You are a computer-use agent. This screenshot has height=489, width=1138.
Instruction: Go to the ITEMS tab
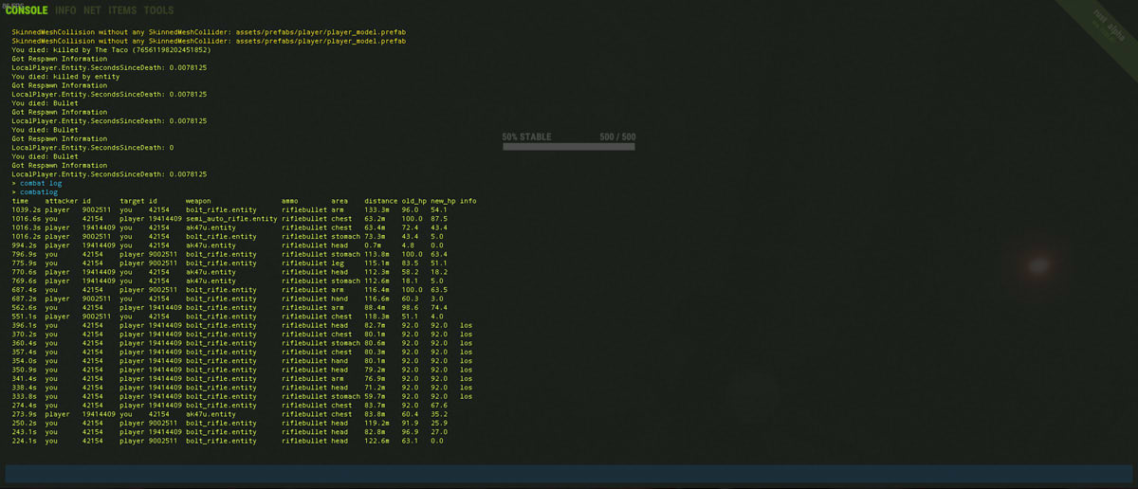click(122, 10)
